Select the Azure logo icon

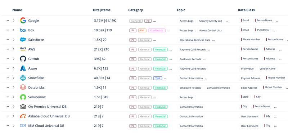(23, 68)
